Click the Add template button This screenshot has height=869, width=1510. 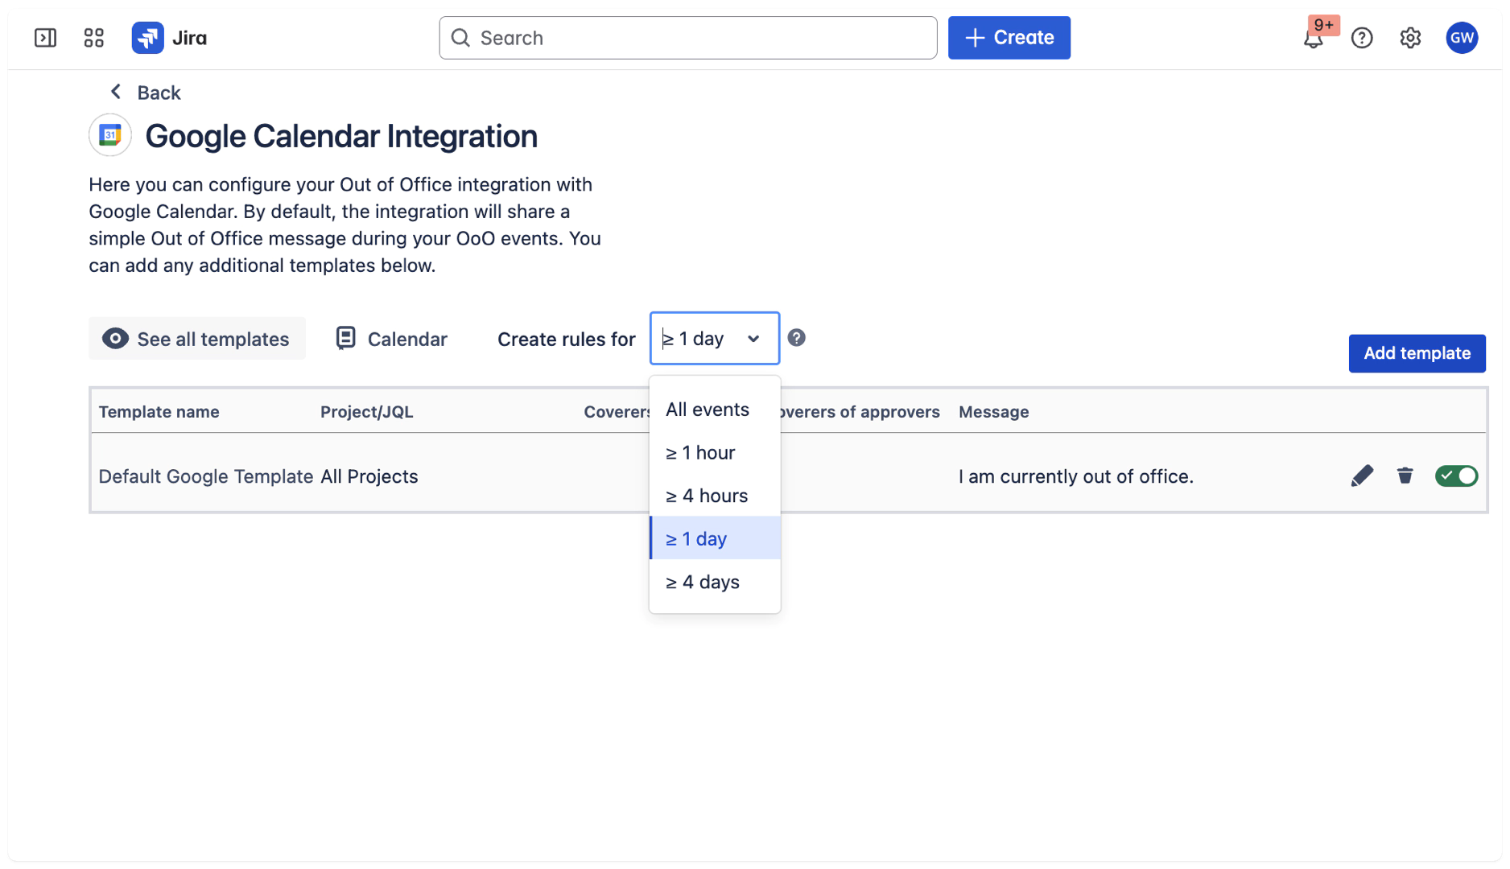(x=1416, y=353)
